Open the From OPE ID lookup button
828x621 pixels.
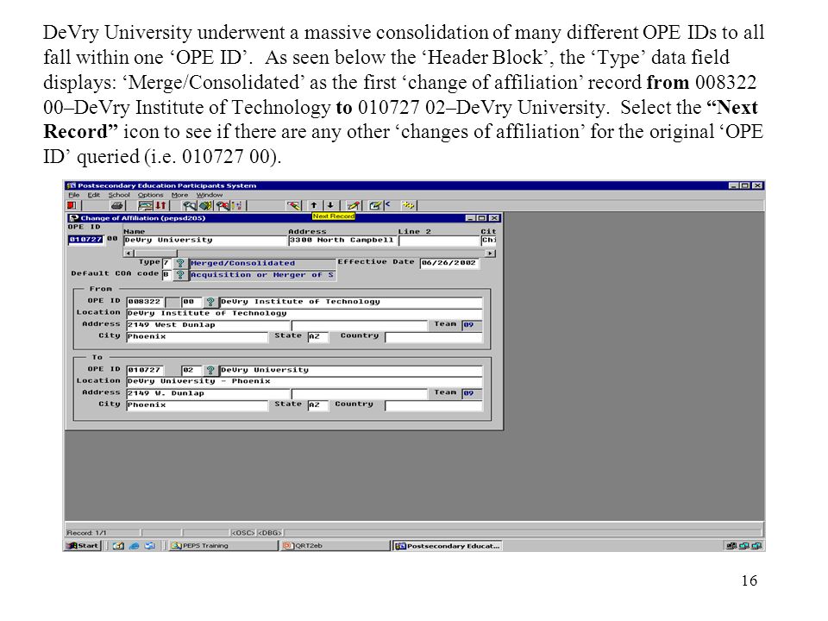210,302
